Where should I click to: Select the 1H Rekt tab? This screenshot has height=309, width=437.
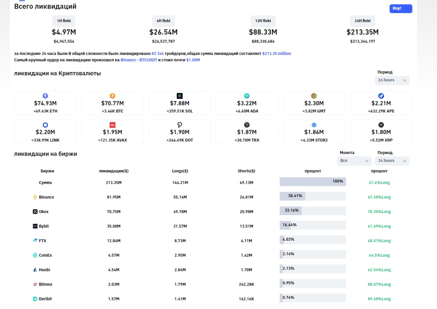coord(64,21)
